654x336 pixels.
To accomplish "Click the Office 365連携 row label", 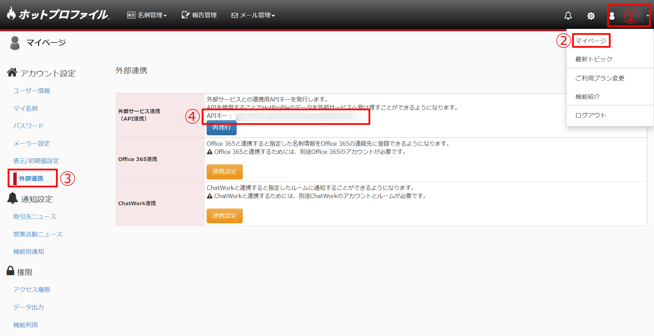I will tap(138, 159).
